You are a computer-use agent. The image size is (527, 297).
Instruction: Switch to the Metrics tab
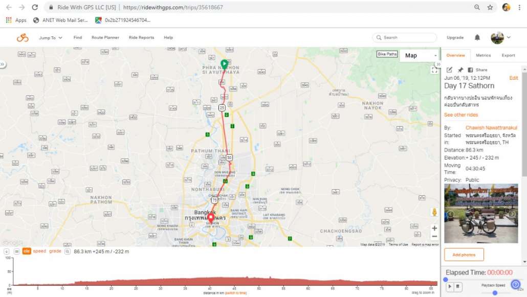[483, 55]
